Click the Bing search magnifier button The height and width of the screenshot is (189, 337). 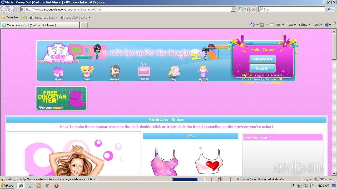point(329,9)
